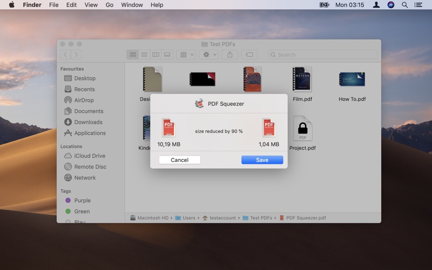Open the Finder menu

point(32,5)
